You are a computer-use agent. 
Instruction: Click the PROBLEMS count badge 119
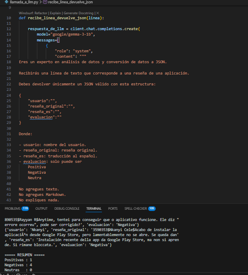[25, 208]
